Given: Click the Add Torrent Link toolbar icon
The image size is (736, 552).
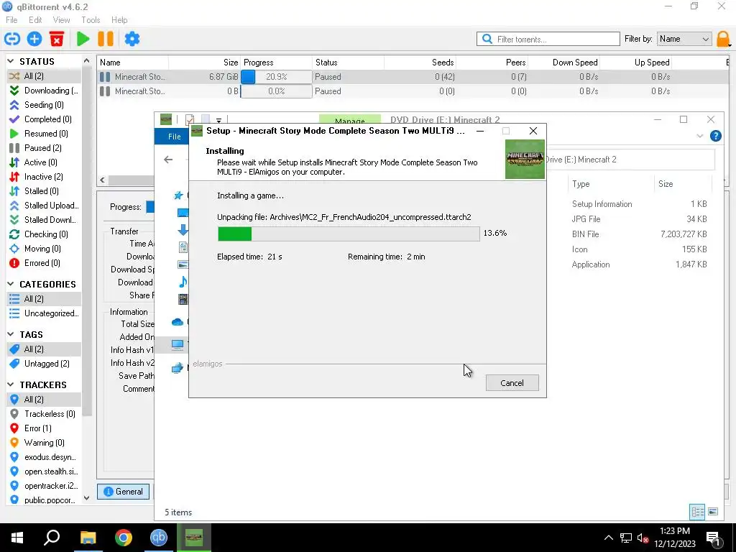Looking at the screenshot, I should point(12,39).
